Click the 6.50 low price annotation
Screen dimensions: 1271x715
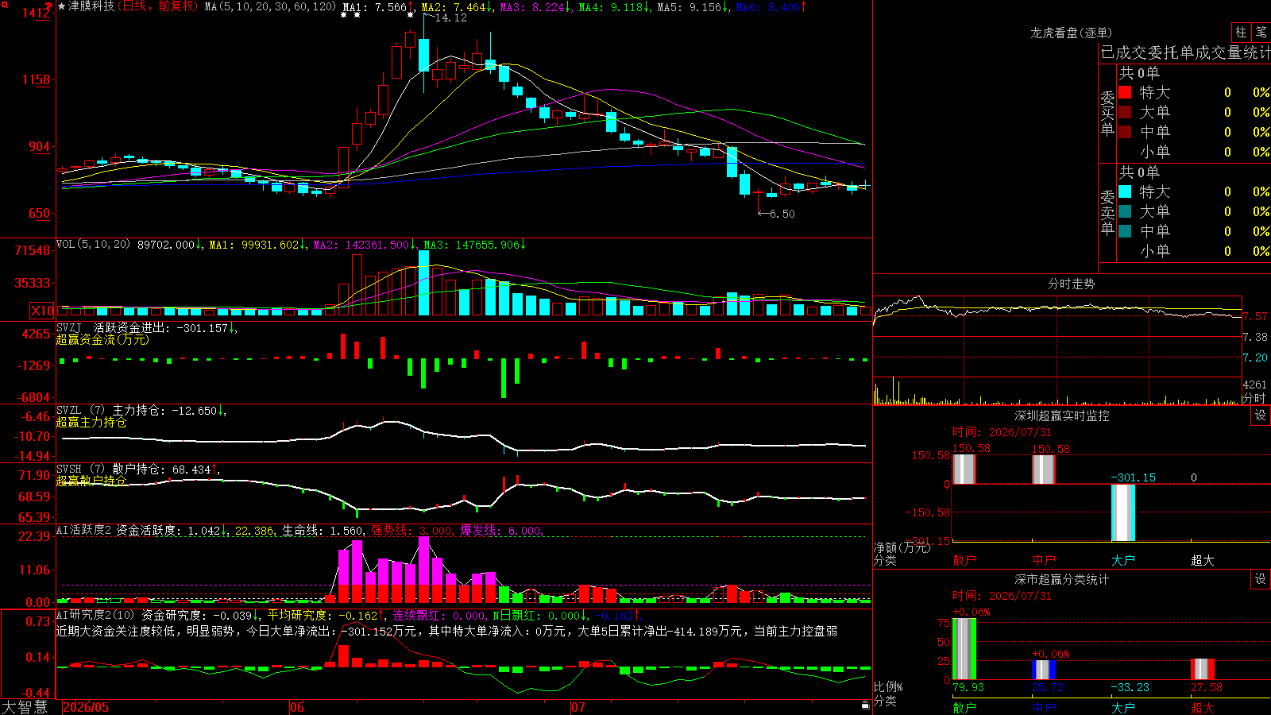coord(782,214)
